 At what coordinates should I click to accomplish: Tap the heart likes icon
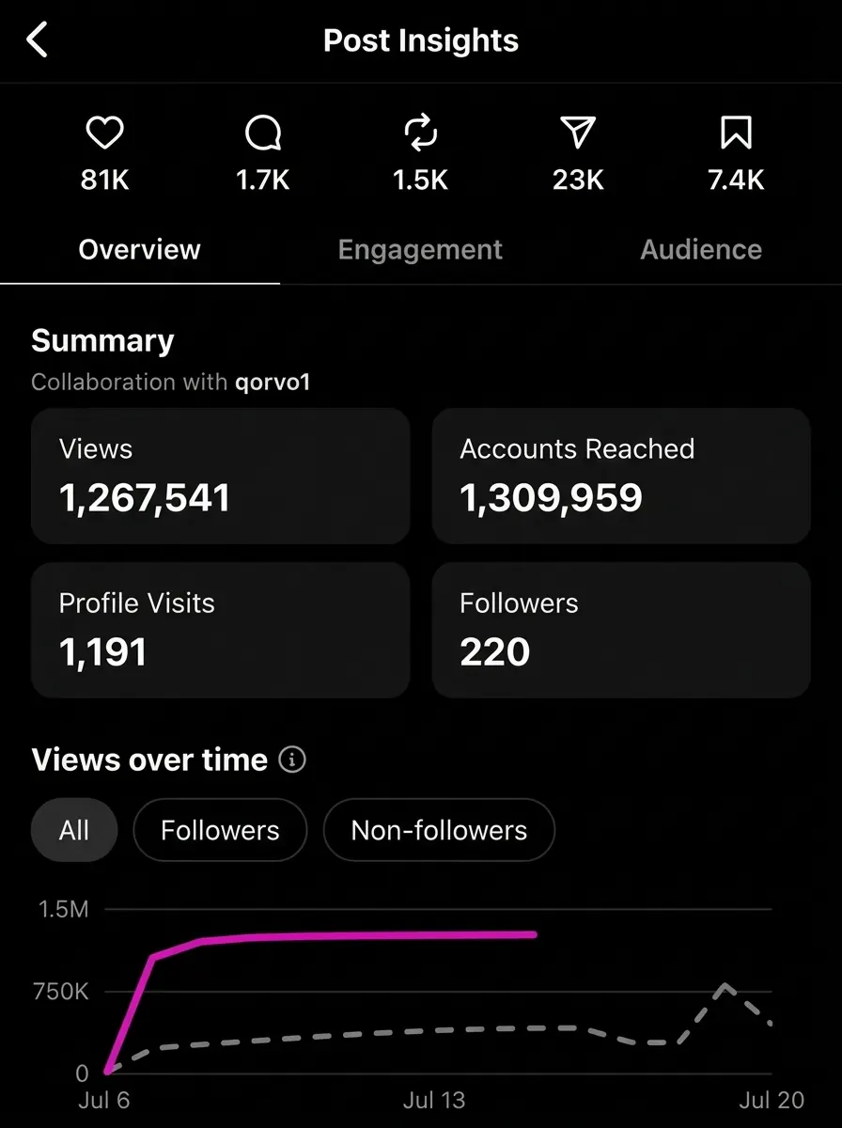(104, 135)
